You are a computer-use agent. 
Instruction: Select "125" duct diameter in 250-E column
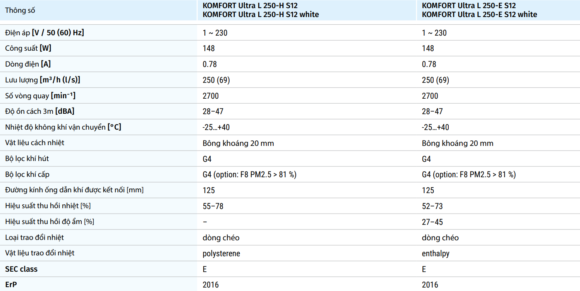pos(428,190)
